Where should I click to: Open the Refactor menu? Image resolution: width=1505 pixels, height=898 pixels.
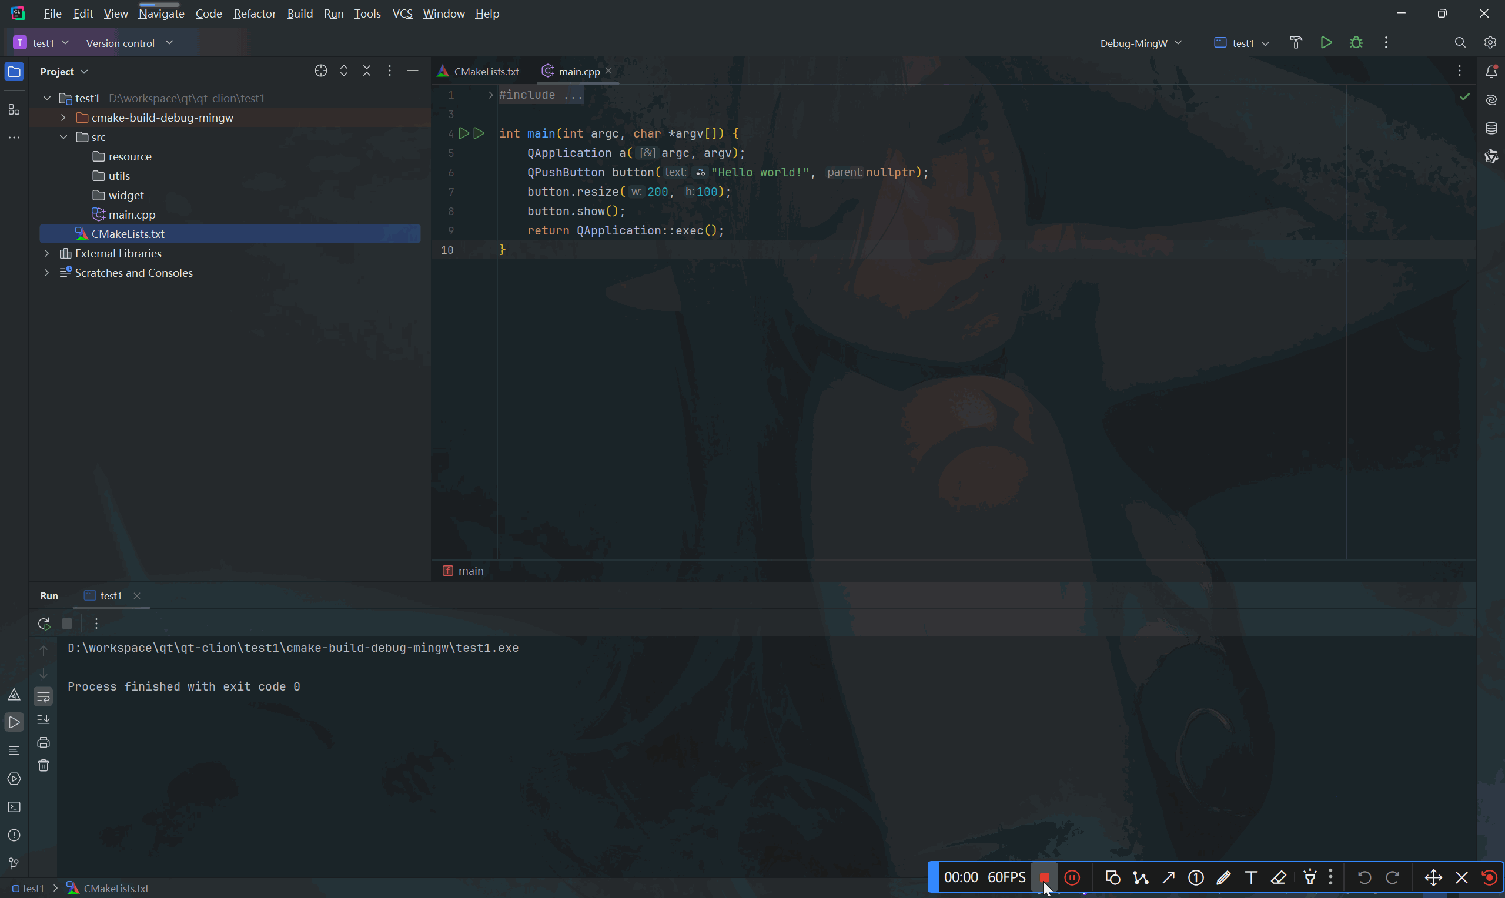[254, 14]
